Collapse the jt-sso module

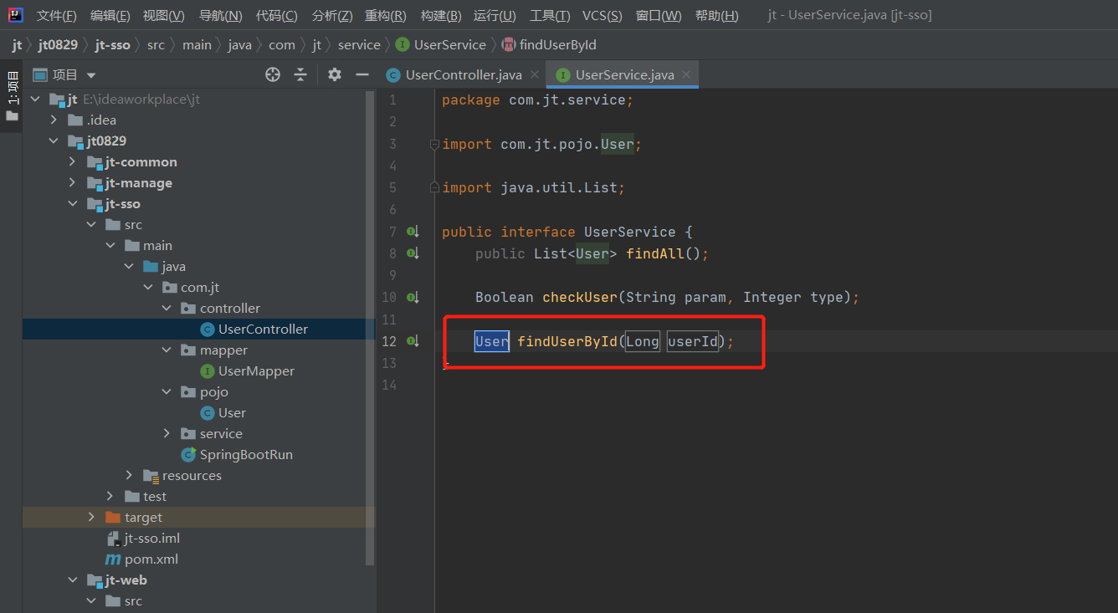click(x=73, y=204)
